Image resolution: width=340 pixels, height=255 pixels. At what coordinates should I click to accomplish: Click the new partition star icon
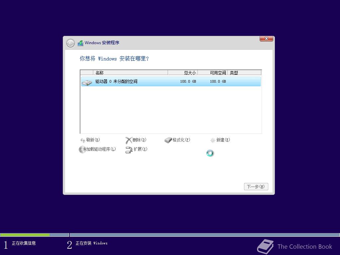click(x=212, y=140)
